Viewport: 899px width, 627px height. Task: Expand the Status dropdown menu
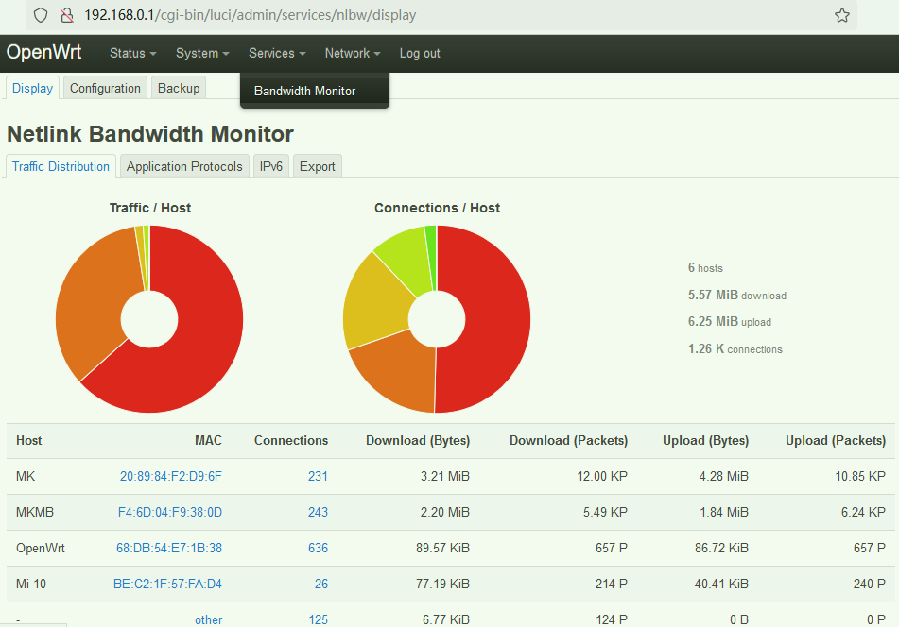[x=132, y=53]
